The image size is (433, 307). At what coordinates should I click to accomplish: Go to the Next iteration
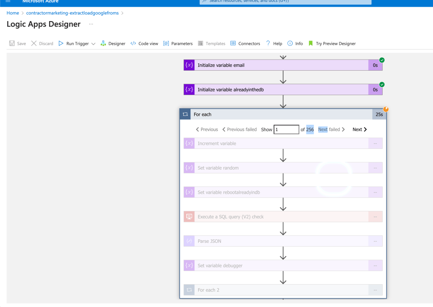[x=359, y=129]
